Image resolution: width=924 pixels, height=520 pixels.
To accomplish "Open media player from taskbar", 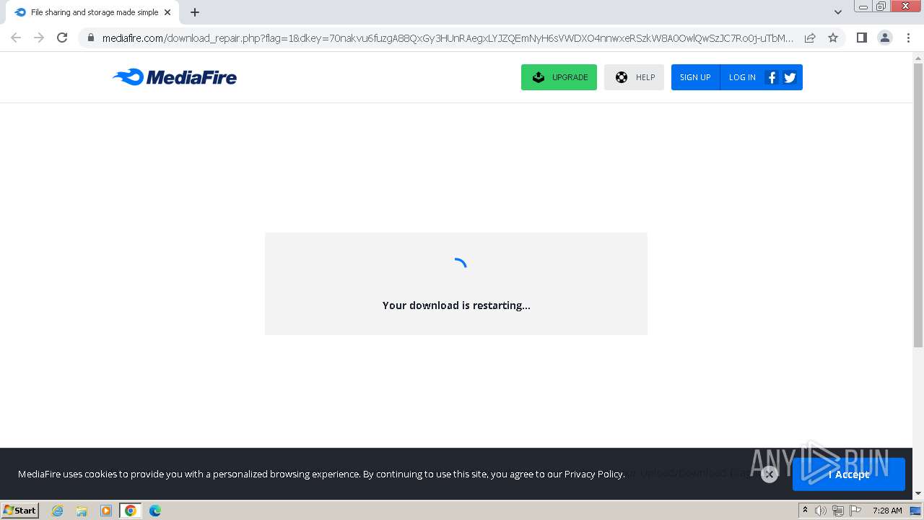I will pyautogui.click(x=106, y=511).
